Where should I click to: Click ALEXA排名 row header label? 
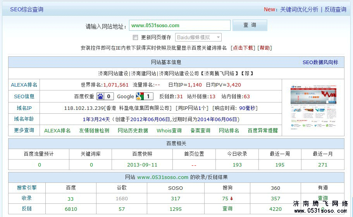pos(24,85)
